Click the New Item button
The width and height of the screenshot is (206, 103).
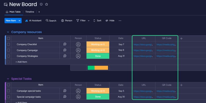(11, 21)
